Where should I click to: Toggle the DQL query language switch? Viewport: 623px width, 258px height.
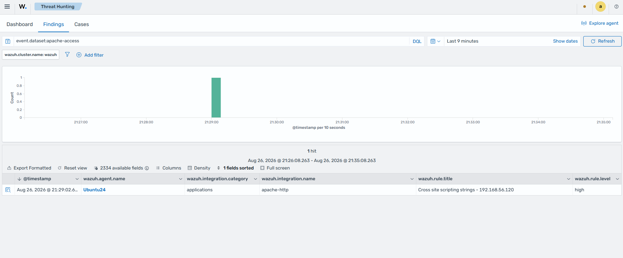click(x=417, y=41)
